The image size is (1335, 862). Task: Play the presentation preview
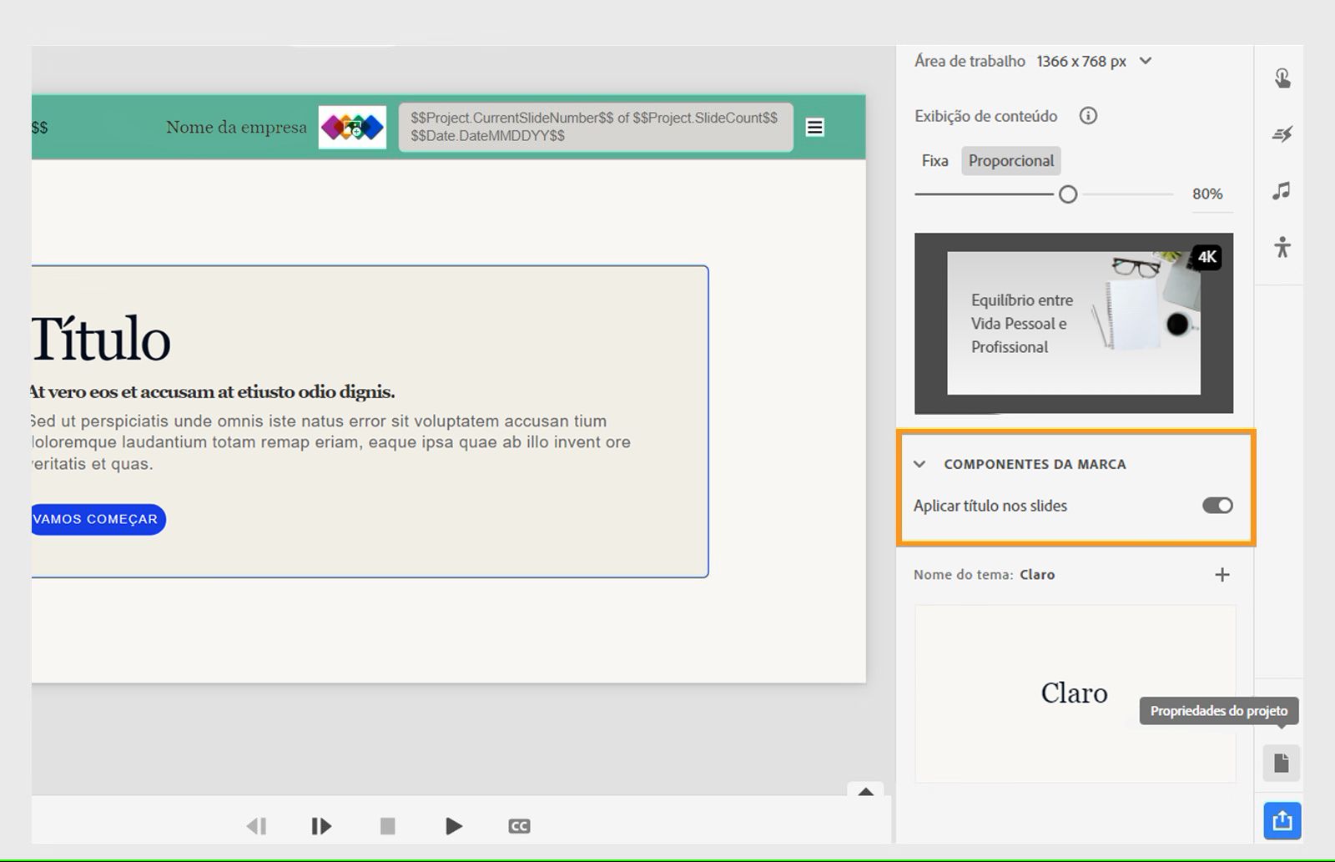tap(453, 825)
